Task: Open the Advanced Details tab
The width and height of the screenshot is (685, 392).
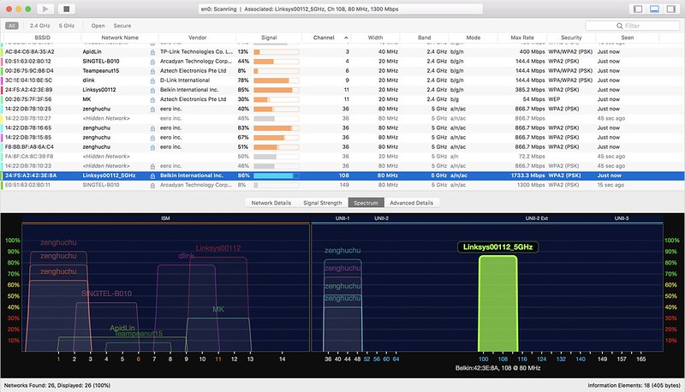Action: pos(412,203)
